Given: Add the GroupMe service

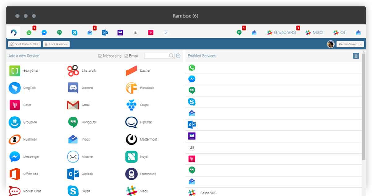Looking at the screenshot, I should coord(23,122).
